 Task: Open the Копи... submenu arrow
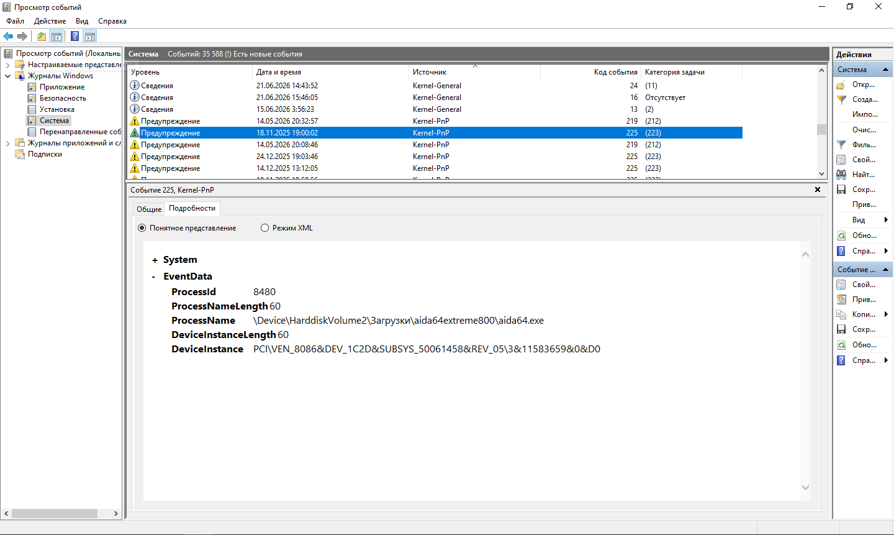pos(886,314)
